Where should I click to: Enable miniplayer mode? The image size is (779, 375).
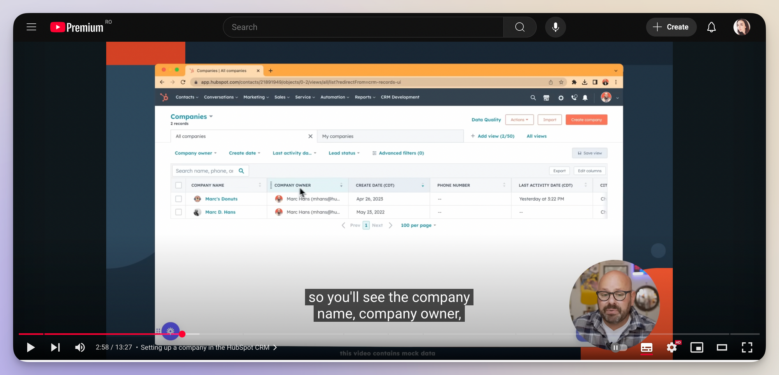pos(697,347)
